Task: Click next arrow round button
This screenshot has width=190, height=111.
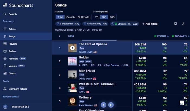Action: click(111, 105)
